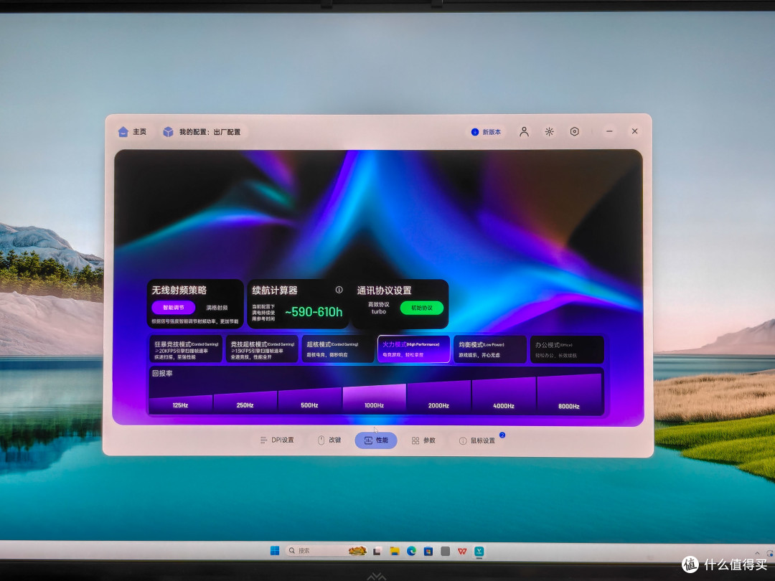Select the 初始协议 protocol option

coord(422,308)
